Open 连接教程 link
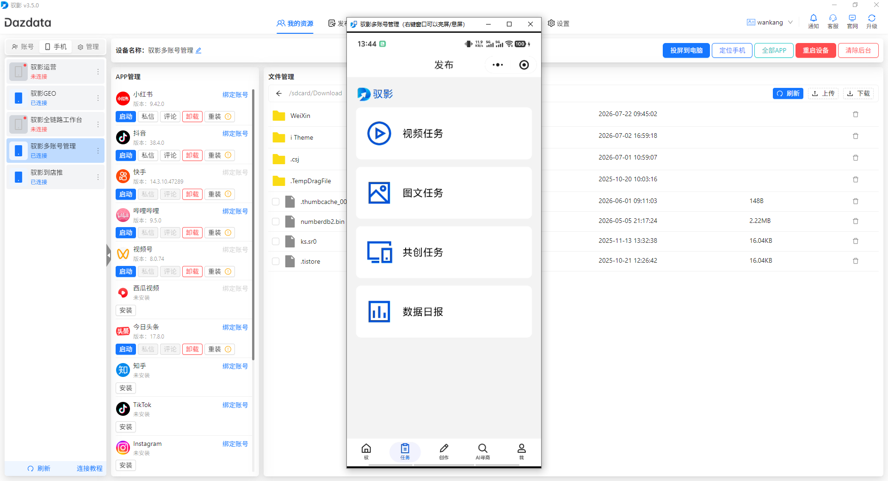Screen dimensions: 888x481 [x=90, y=469]
